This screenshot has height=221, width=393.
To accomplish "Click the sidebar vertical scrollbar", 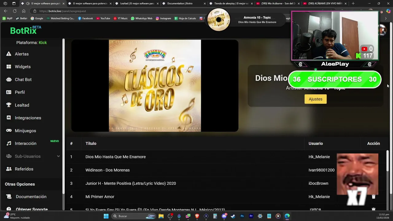I will 64,116.
